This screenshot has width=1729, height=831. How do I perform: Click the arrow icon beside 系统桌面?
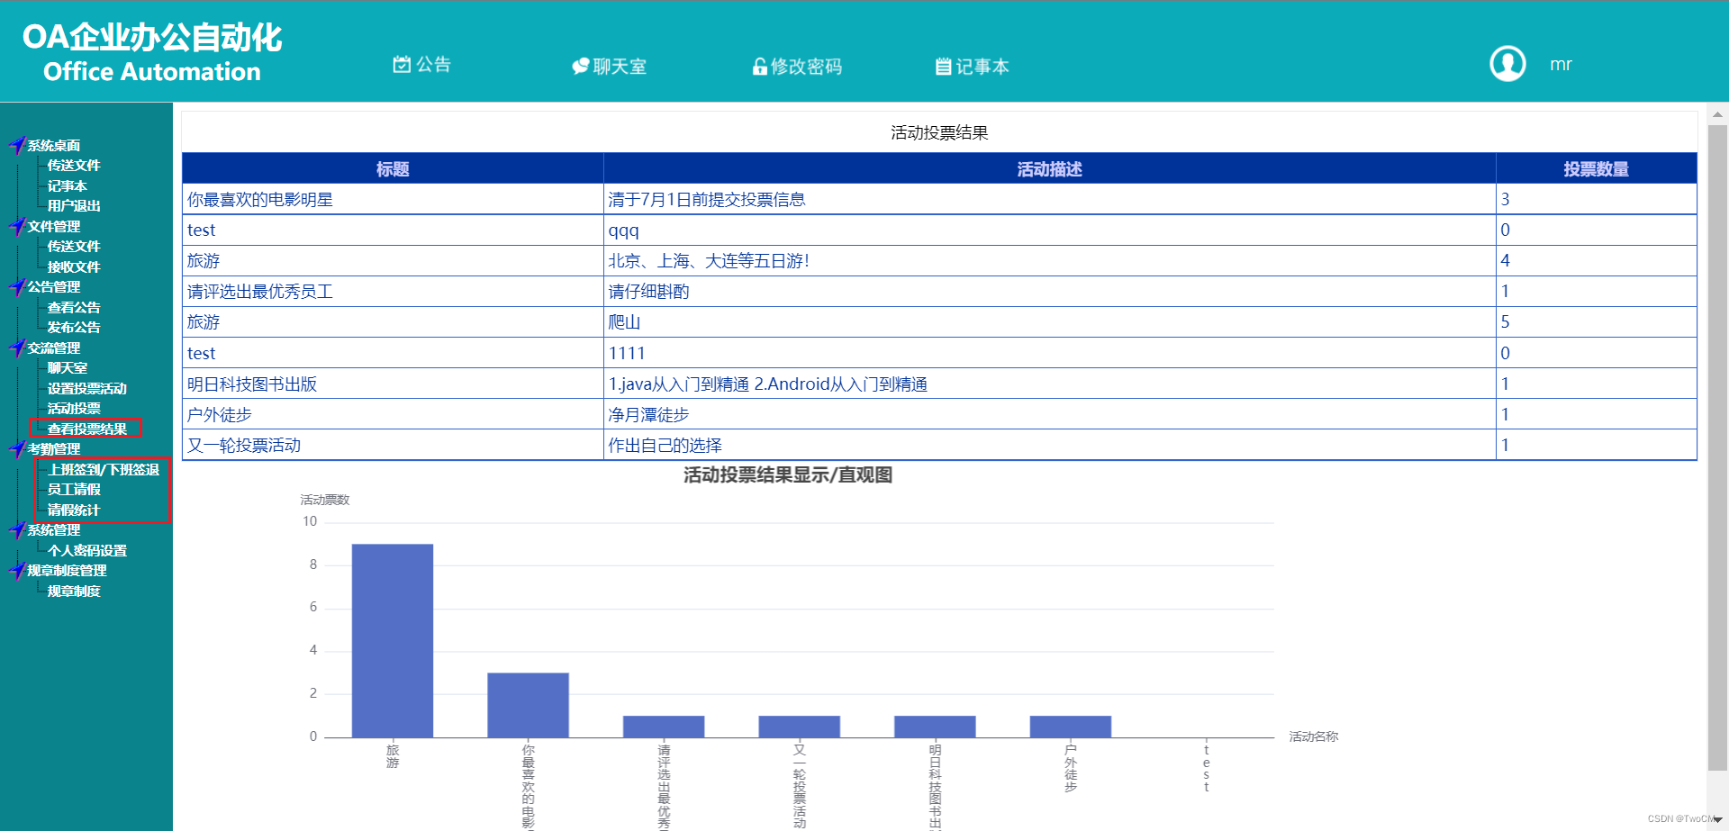[x=15, y=143]
